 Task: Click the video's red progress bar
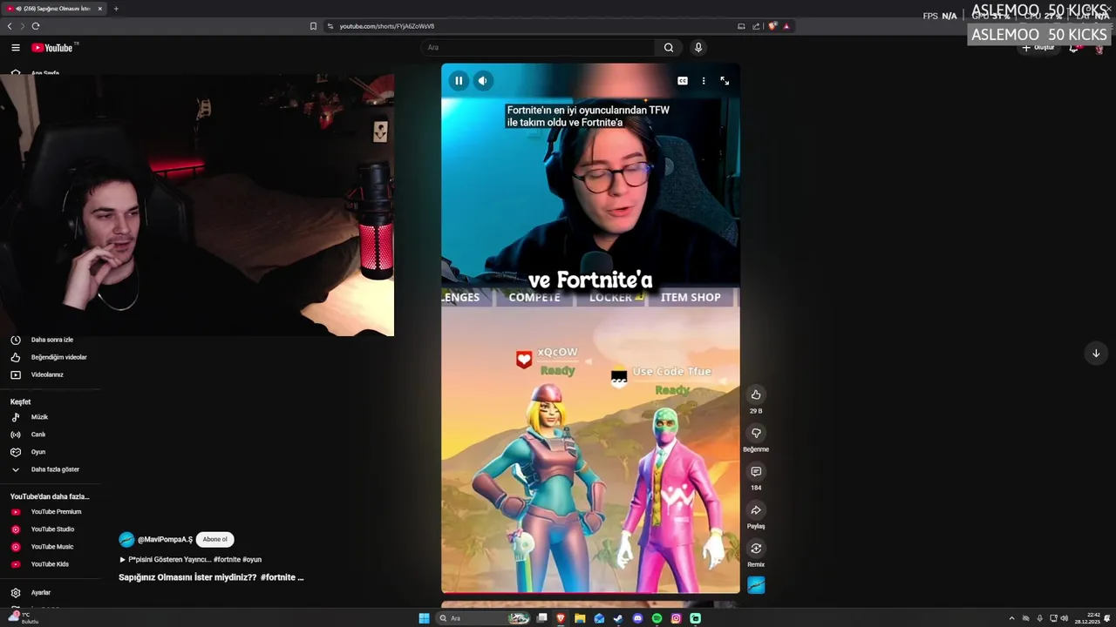[590, 592]
